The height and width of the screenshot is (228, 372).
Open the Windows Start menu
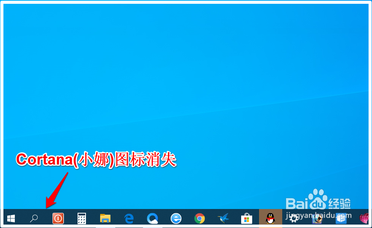(11, 218)
